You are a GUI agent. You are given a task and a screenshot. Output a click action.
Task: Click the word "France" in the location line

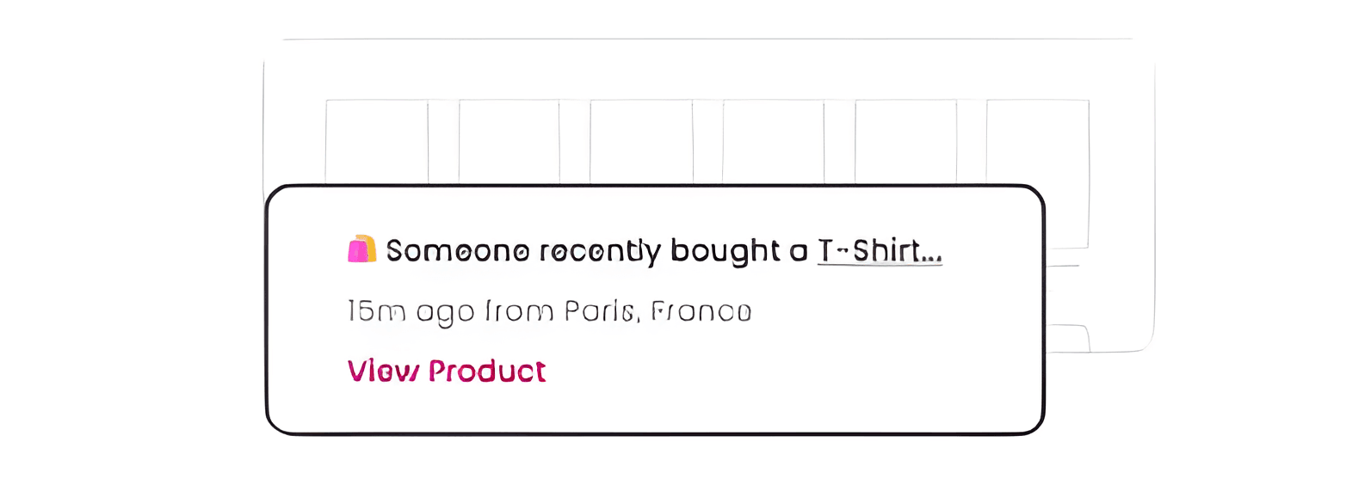coord(701,311)
